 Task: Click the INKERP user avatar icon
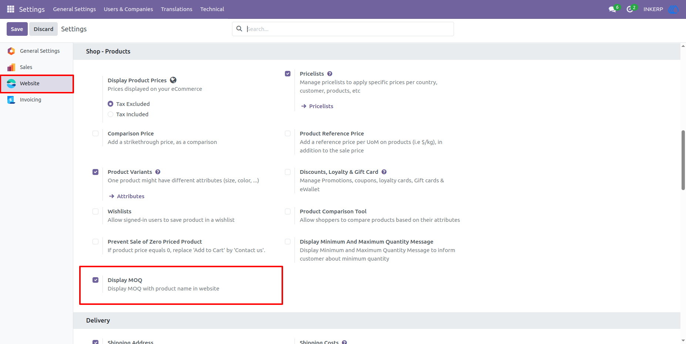[x=673, y=9]
